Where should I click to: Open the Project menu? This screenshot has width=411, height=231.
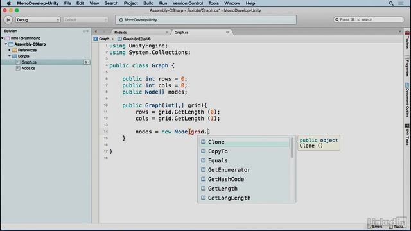(x=130, y=3)
